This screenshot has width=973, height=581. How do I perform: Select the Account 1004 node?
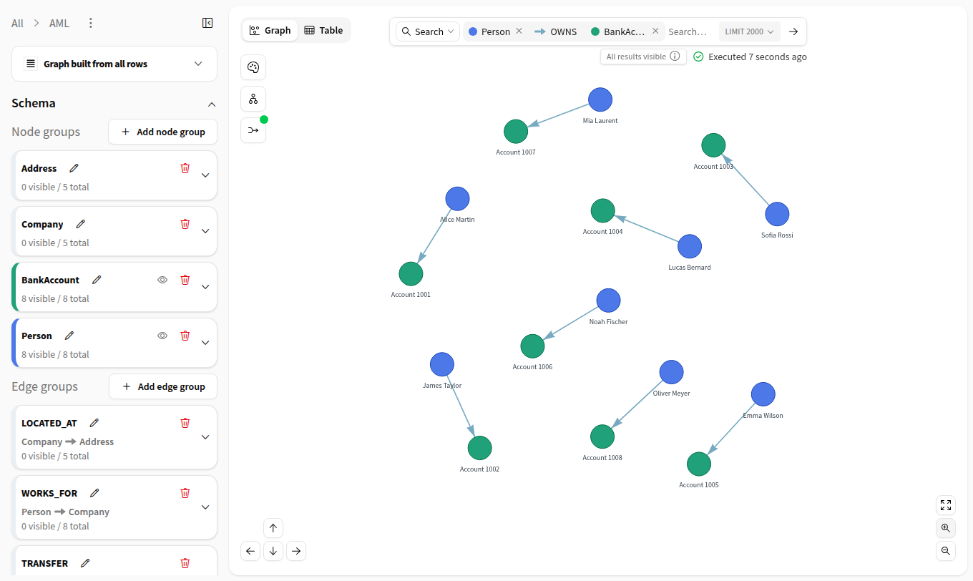pyautogui.click(x=603, y=211)
